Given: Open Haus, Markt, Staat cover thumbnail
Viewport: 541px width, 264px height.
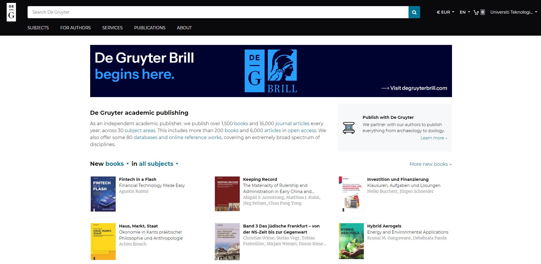Looking at the screenshot, I should tap(103, 241).
